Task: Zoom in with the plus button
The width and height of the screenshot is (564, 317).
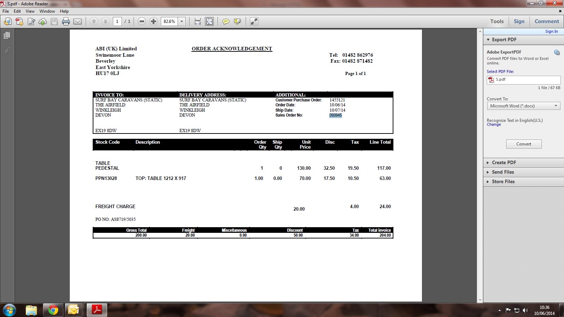Action: [x=153, y=21]
